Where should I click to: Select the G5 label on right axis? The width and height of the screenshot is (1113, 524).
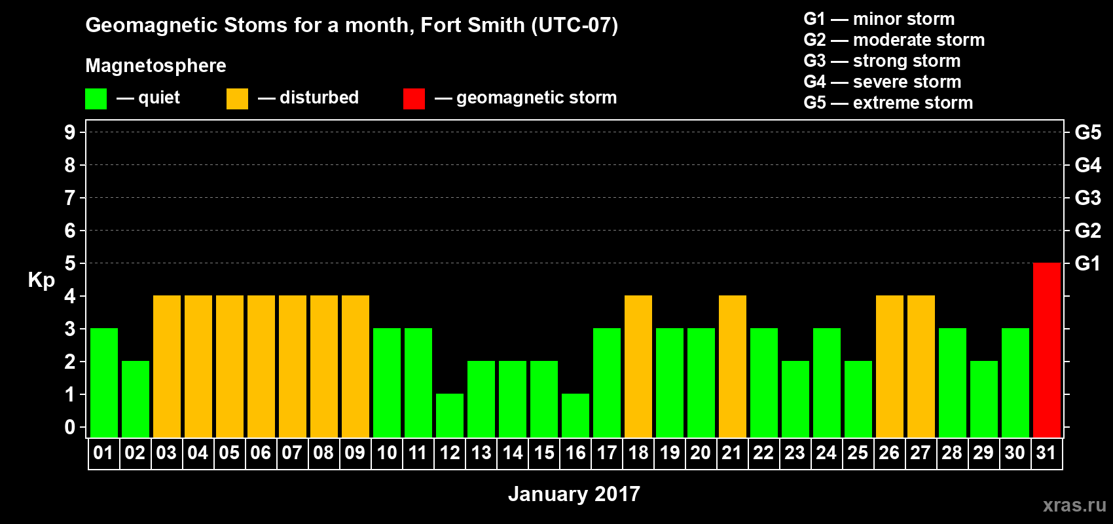[x=1087, y=132]
